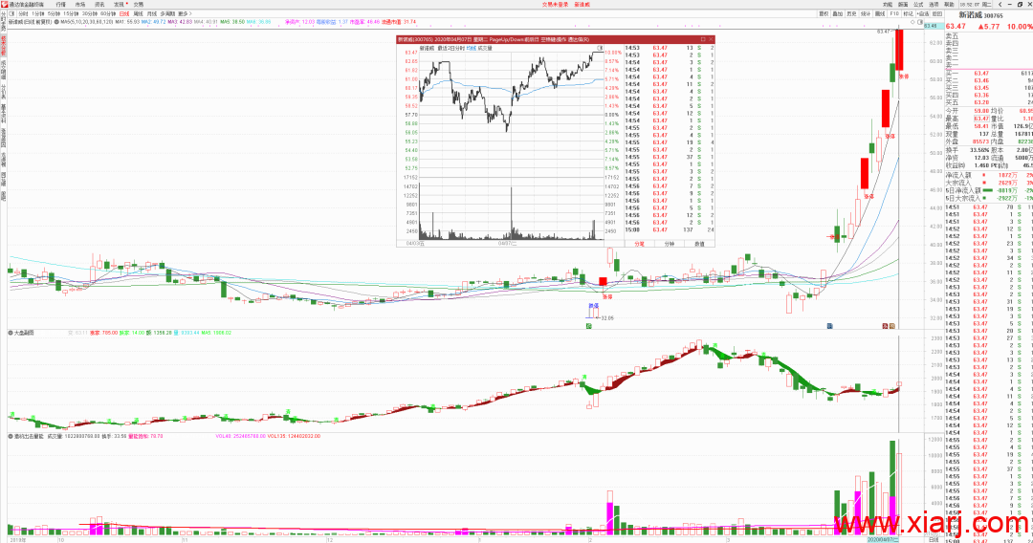The height and width of the screenshot is (543, 1033).
Task: Click the 返回 back toolbar button
Action: tap(937, 13)
